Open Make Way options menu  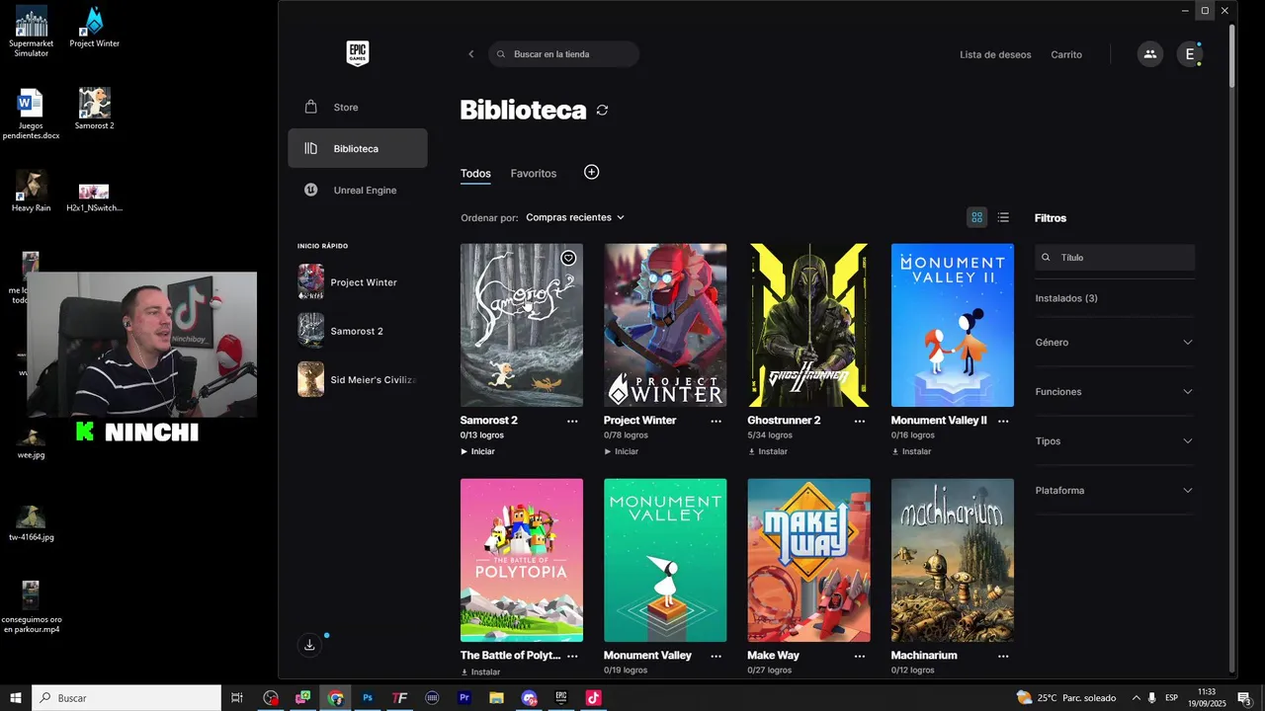pyautogui.click(x=860, y=656)
